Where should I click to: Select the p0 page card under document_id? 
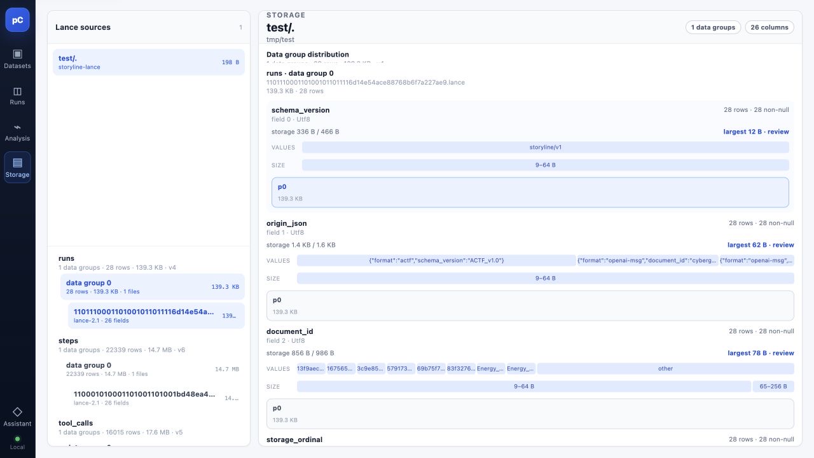[x=530, y=413]
